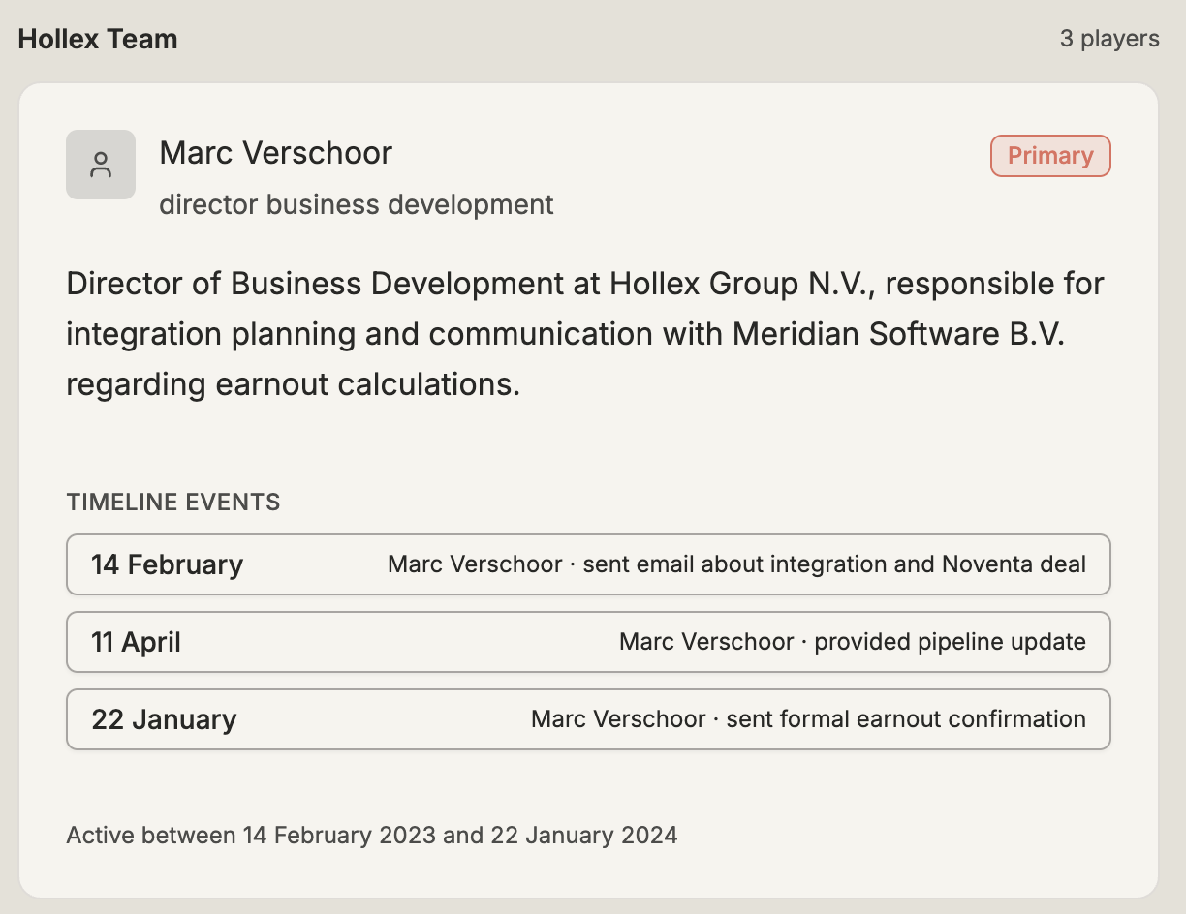This screenshot has width=1186, height=914.
Task: Click the words Active between in the footer
Action: 151,835
